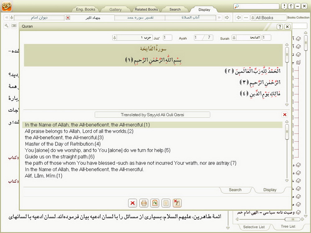
Task: Click horizontal scrollbar thumb in book list
Action: click(x=293, y=219)
